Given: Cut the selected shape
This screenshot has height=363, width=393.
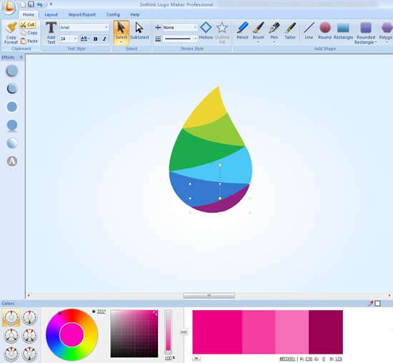Looking at the screenshot, I should (28, 24).
